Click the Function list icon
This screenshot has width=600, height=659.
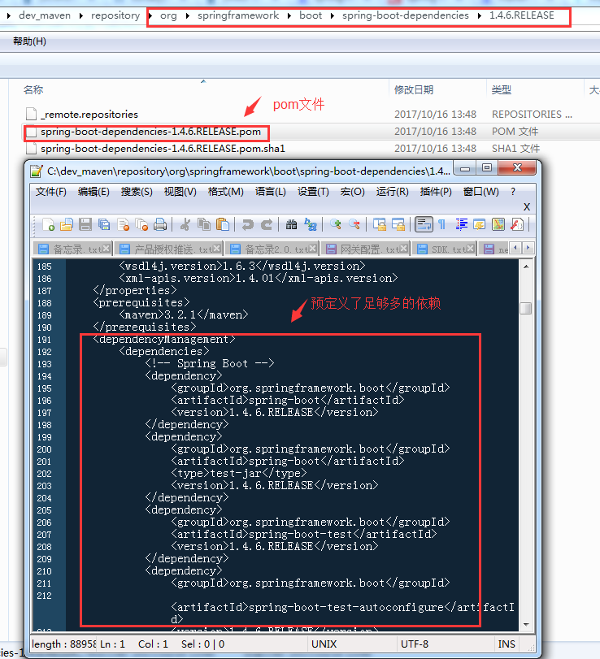[x=517, y=225]
